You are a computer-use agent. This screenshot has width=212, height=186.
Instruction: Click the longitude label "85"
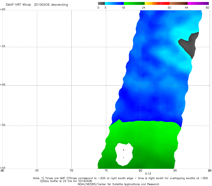tap(175, 171)
